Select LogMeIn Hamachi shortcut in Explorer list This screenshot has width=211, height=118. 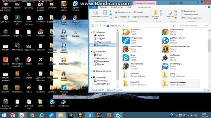click(174, 40)
